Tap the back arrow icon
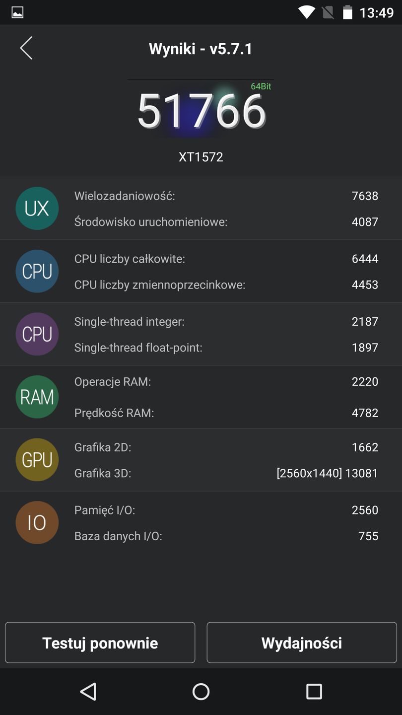Image resolution: width=402 pixels, height=715 pixels. pyautogui.click(x=26, y=48)
